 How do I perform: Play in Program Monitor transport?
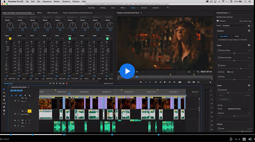165,82
